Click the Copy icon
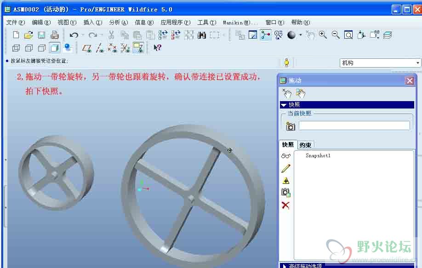This screenshot has height=268, width=422. (125, 35)
